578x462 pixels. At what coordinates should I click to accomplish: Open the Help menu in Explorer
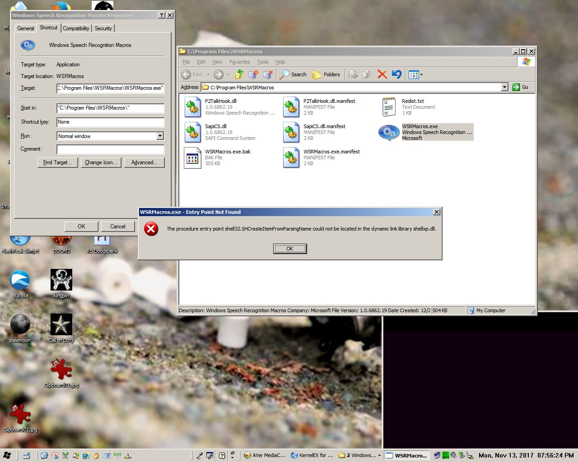click(280, 62)
